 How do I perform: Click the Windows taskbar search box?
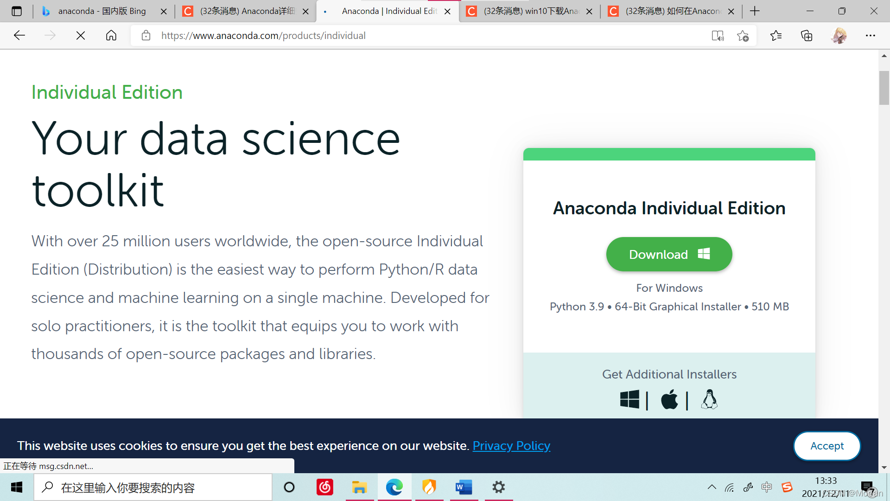click(x=153, y=487)
